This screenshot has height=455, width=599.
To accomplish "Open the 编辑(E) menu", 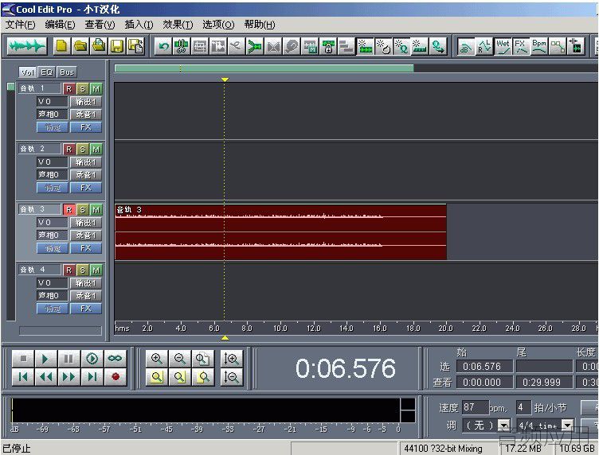I will tap(60, 25).
